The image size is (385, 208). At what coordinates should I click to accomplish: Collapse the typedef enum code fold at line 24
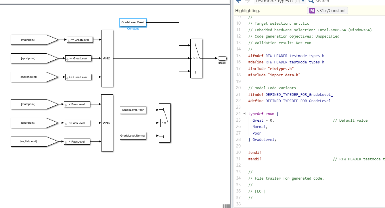click(x=244, y=114)
